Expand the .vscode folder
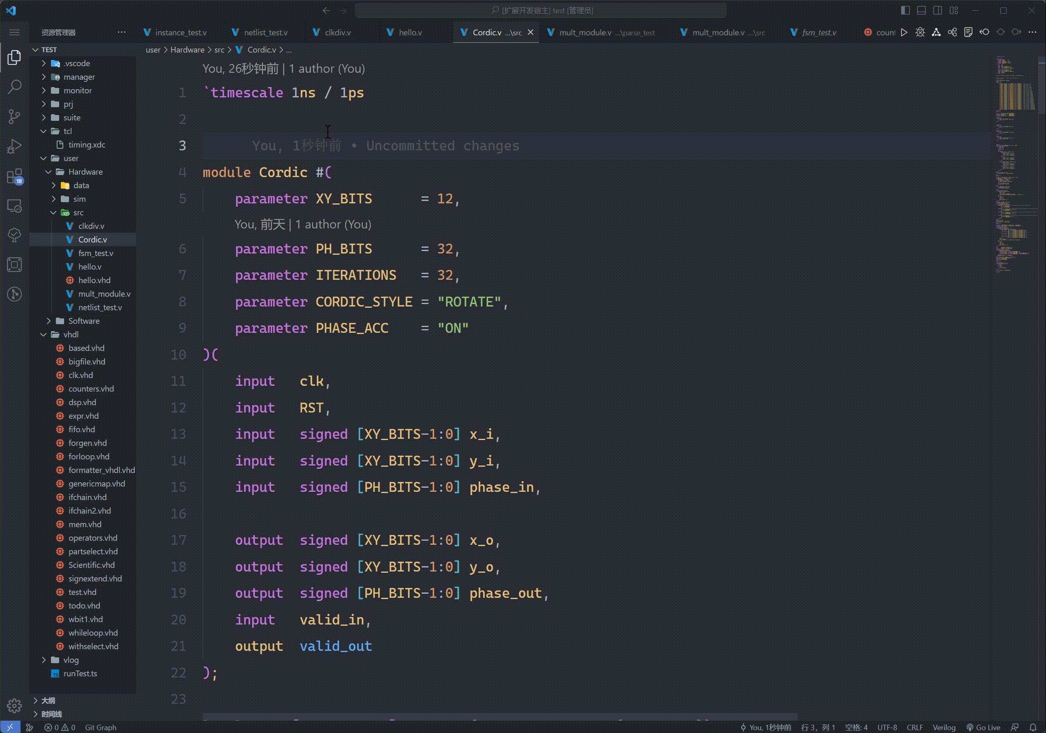The height and width of the screenshot is (733, 1046). (x=83, y=63)
